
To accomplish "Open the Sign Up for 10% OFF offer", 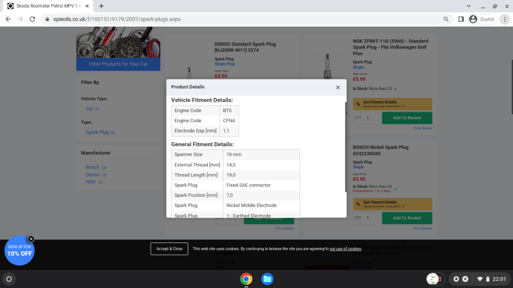I will [19, 251].
